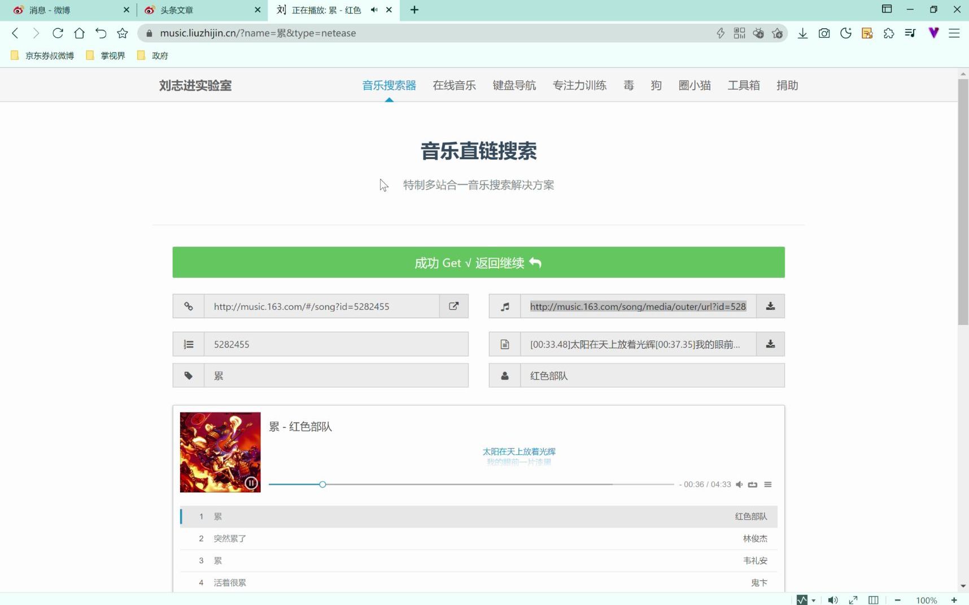Viewport: 969px width, 605px height.
Task: Select the outer media URL field
Action: (638, 306)
